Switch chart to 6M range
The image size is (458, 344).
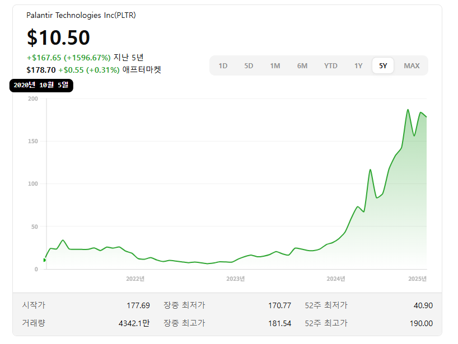[x=302, y=65]
